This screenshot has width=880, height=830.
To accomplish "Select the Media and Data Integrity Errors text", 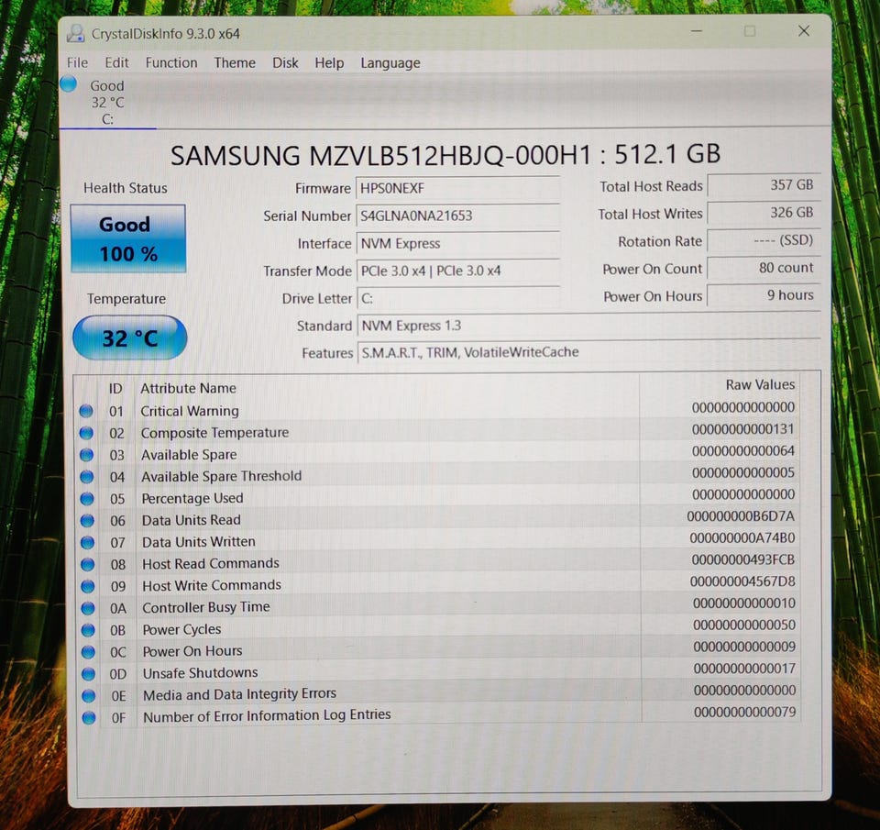I will click(239, 694).
